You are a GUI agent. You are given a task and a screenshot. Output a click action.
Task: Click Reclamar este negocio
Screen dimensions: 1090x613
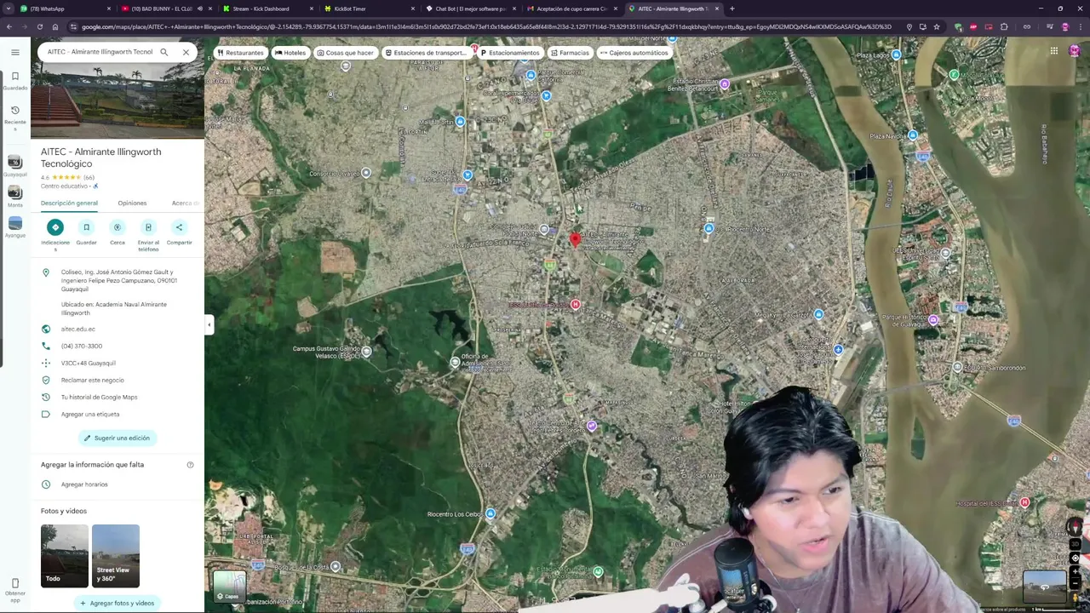pos(93,380)
